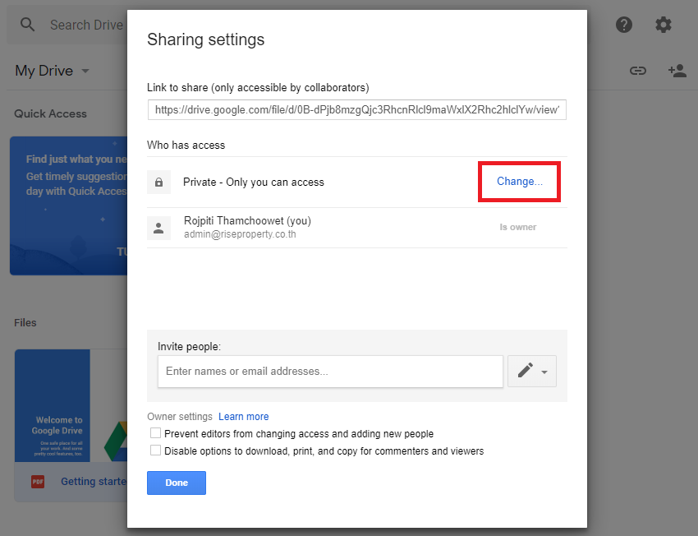698x536 pixels.
Task: Click the Invite people email input field
Action: [x=330, y=372]
